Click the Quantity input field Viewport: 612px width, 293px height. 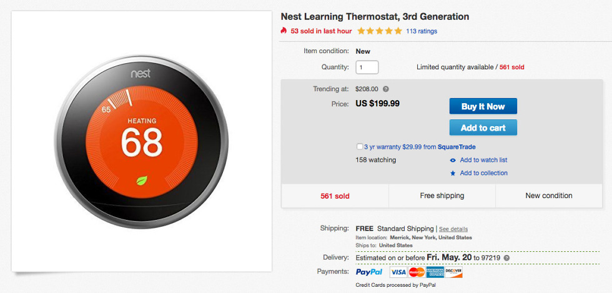[367, 67]
